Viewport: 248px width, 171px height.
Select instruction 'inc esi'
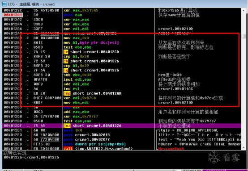click(x=72, y=89)
